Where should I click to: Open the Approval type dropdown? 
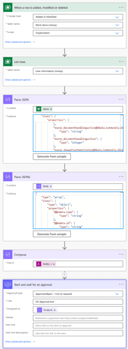click(x=78, y=294)
